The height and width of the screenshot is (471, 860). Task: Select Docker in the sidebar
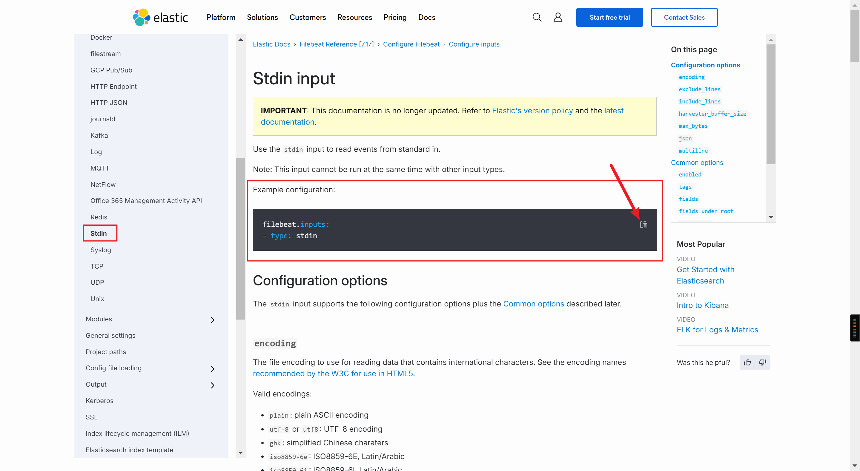click(101, 37)
